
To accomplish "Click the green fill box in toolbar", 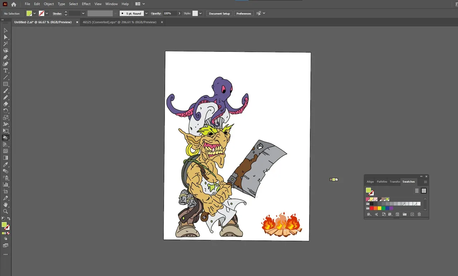I will (x=4, y=225).
